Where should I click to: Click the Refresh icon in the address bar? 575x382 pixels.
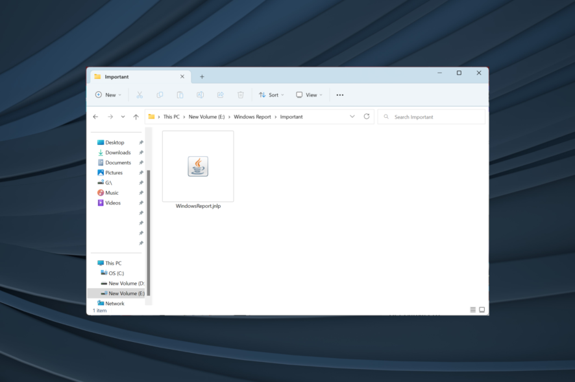[x=367, y=117]
